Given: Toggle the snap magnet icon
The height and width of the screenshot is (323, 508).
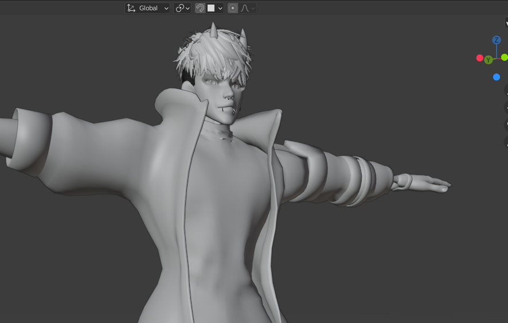Looking at the screenshot, I should click(x=200, y=8).
